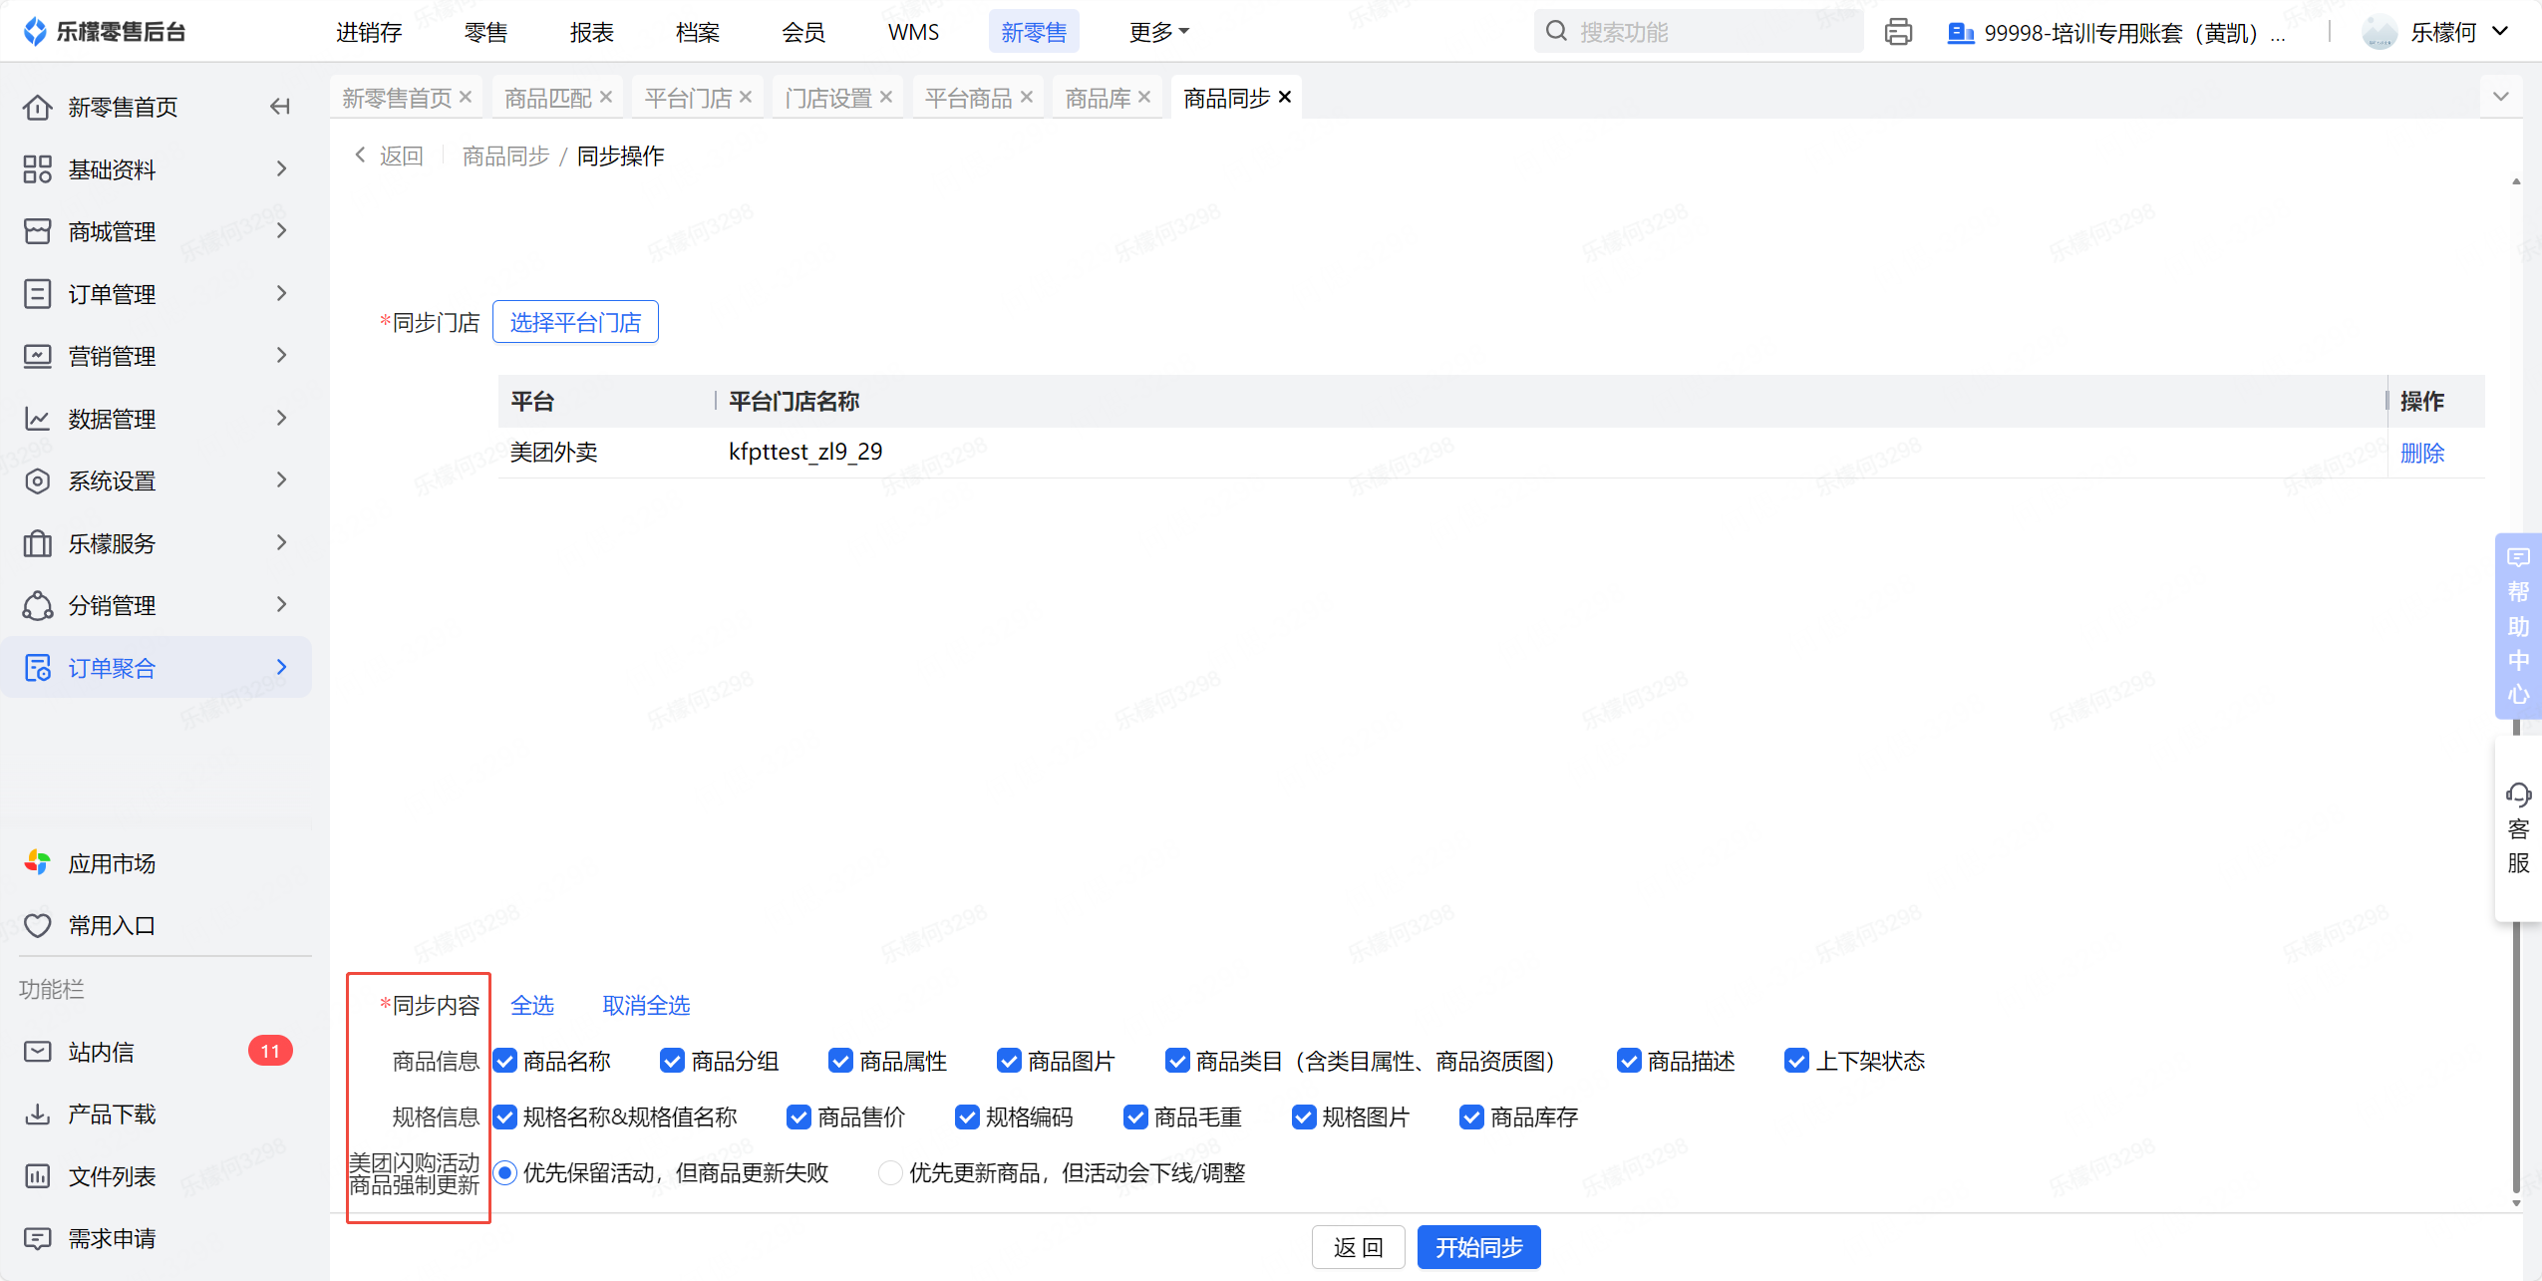Uncheck the 商品名称 checkbox
Screen dimensions: 2542x1281
(x=505, y=1061)
